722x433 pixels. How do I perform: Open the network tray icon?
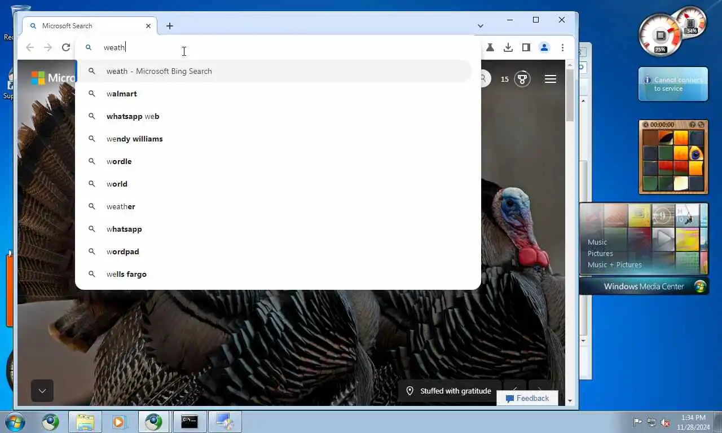651,422
